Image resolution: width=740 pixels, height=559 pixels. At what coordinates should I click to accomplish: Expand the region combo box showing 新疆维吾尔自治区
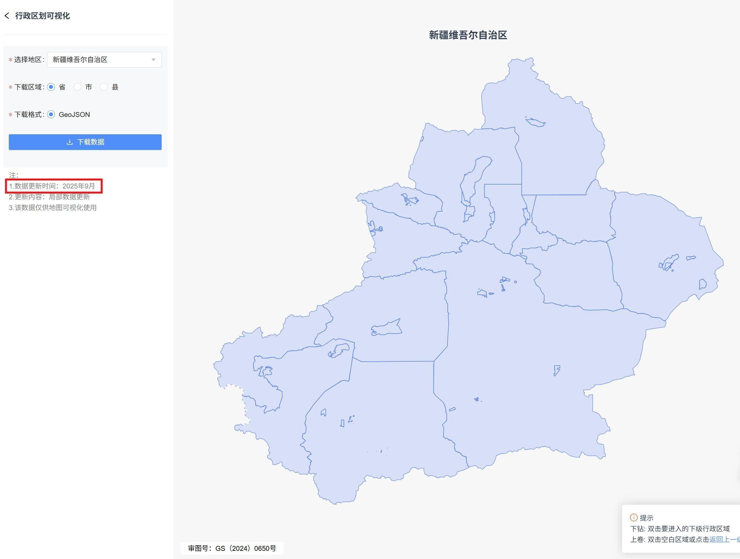(x=104, y=59)
